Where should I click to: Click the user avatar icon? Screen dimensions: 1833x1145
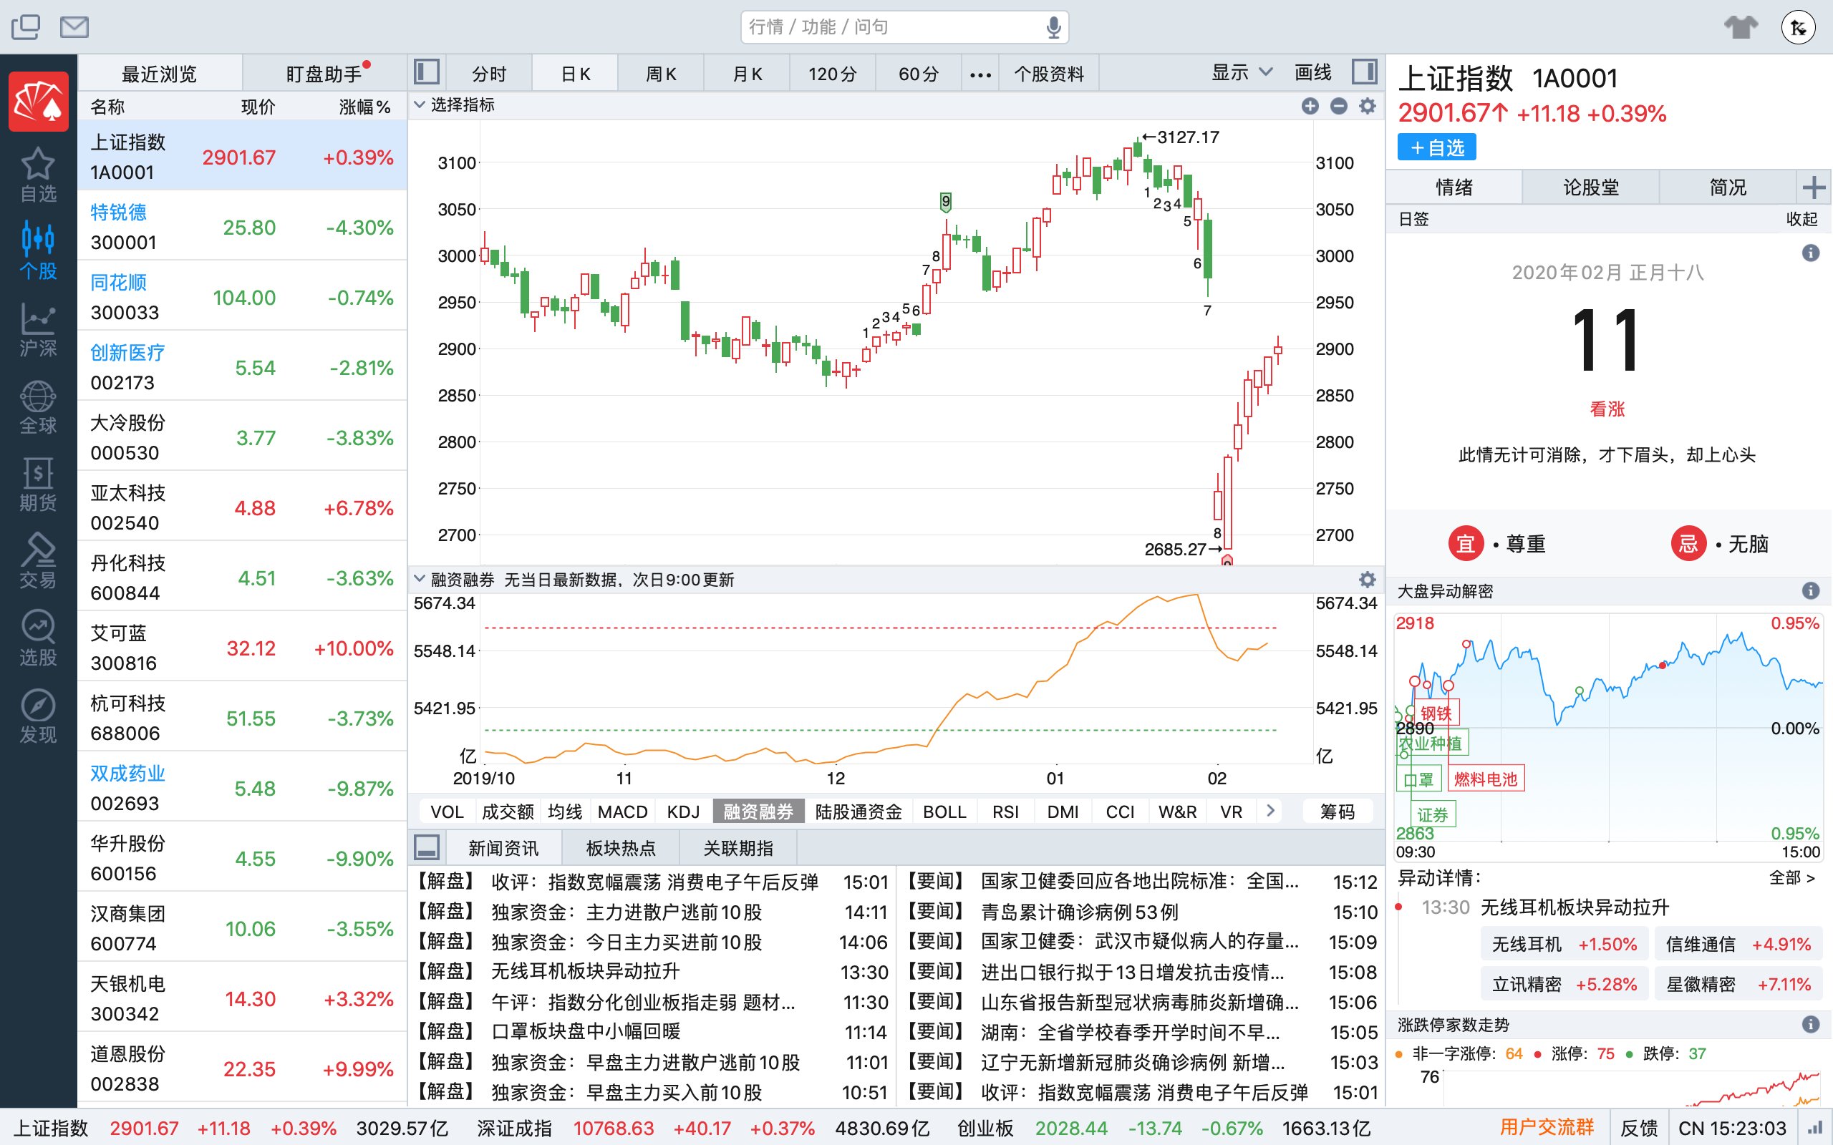coord(1798,28)
